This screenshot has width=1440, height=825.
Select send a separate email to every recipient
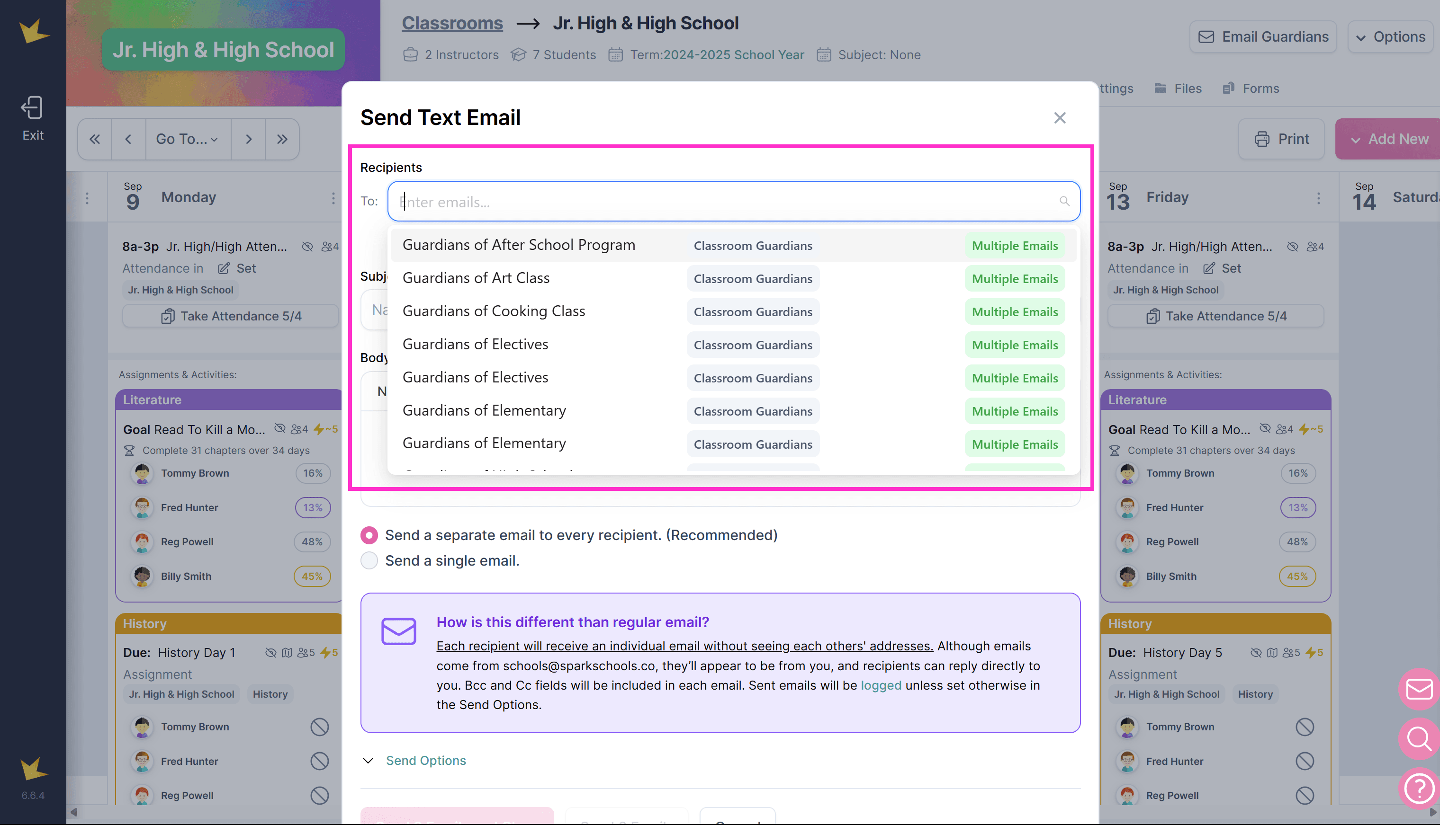point(369,535)
